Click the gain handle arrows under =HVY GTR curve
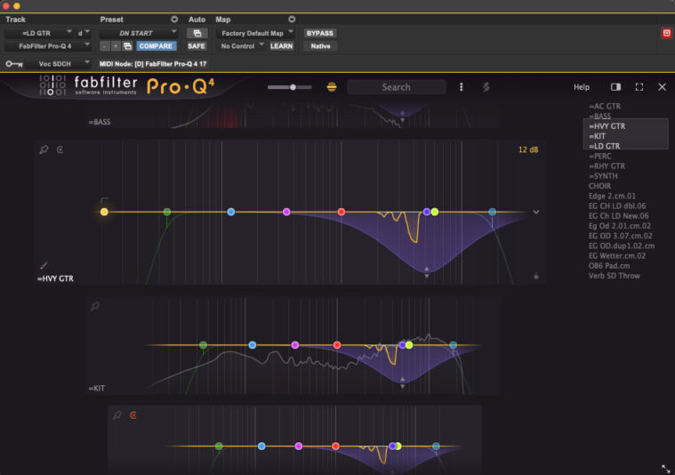 pos(427,272)
